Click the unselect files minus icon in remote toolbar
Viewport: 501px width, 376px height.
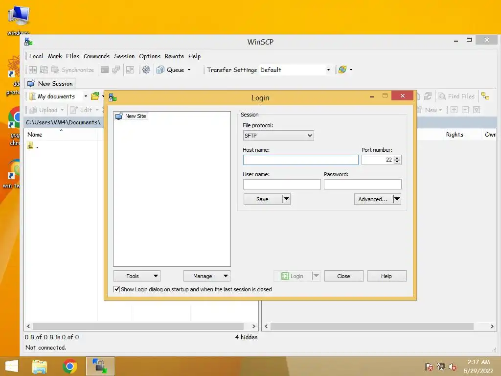click(x=466, y=110)
